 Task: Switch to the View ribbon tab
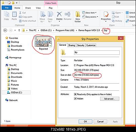38,8
